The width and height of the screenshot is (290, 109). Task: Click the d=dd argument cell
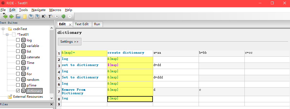(x=176, y=66)
